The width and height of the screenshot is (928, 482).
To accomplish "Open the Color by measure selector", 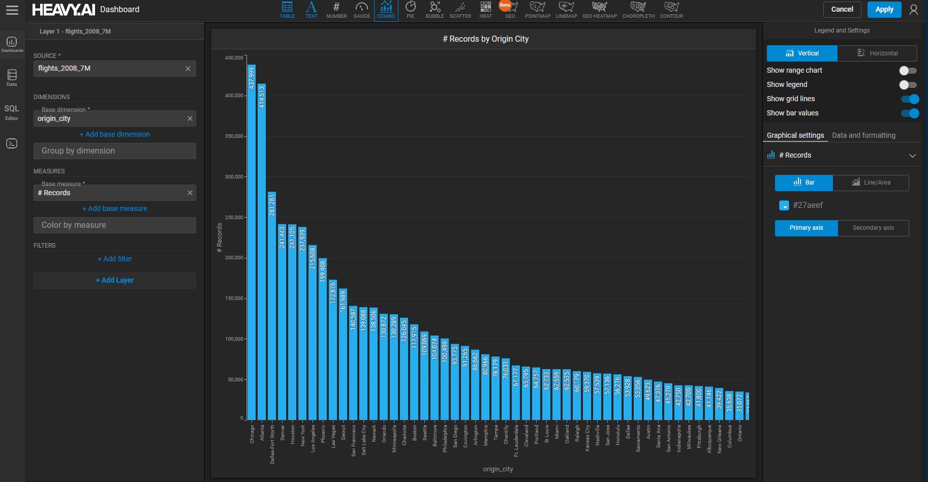I will (115, 225).
